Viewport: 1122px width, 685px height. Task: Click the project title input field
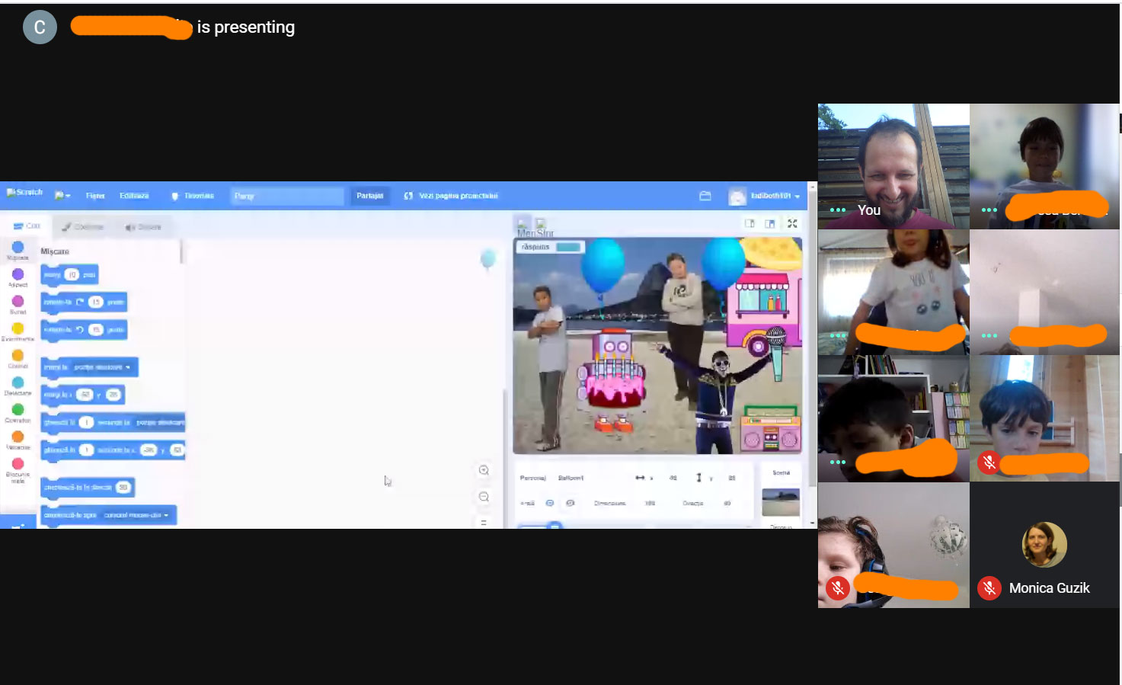[287, 196]
